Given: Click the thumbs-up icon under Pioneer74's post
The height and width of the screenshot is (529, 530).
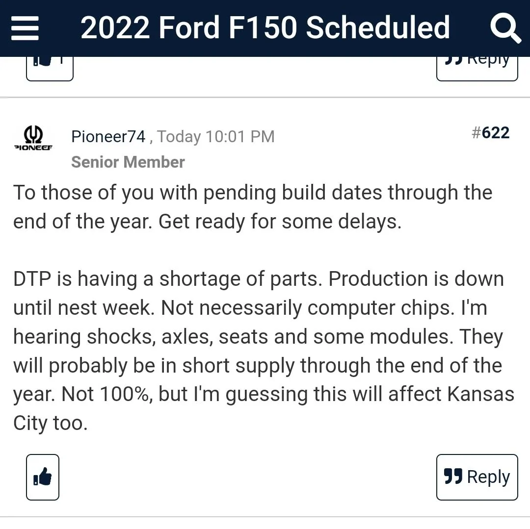Looking at the screenshot, I should (43, 477).
